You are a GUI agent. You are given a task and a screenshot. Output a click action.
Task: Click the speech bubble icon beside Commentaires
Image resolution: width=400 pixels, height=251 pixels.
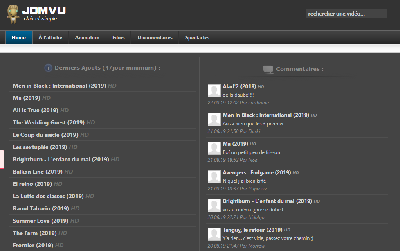coord(268,69)
